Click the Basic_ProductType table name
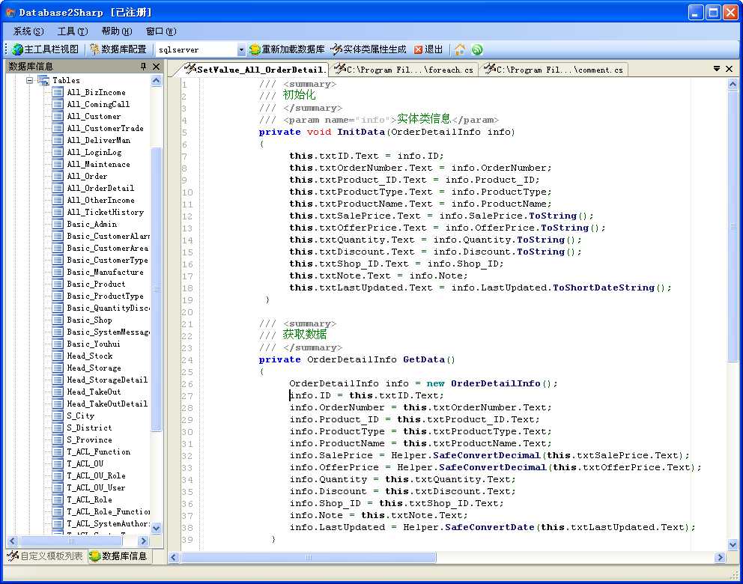 click(105, 296)
